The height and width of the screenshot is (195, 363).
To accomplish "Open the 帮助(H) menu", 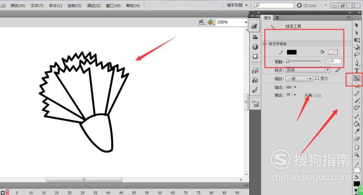I will point(133,6).
